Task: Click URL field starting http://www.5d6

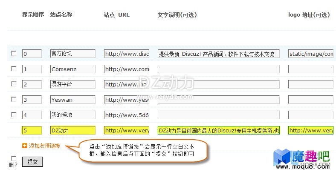Action: tap(127, 115)
